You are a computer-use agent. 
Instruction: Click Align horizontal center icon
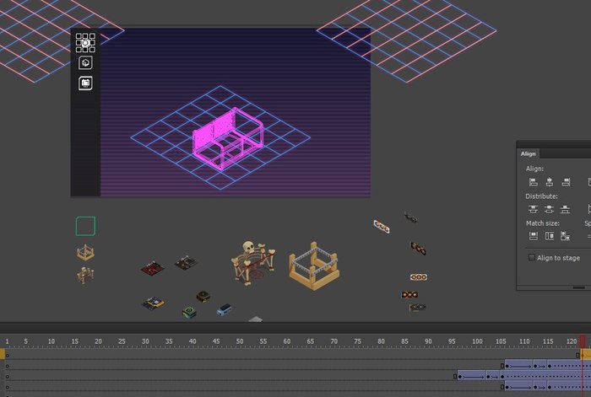pyautogui.click(x=549, y=182)
